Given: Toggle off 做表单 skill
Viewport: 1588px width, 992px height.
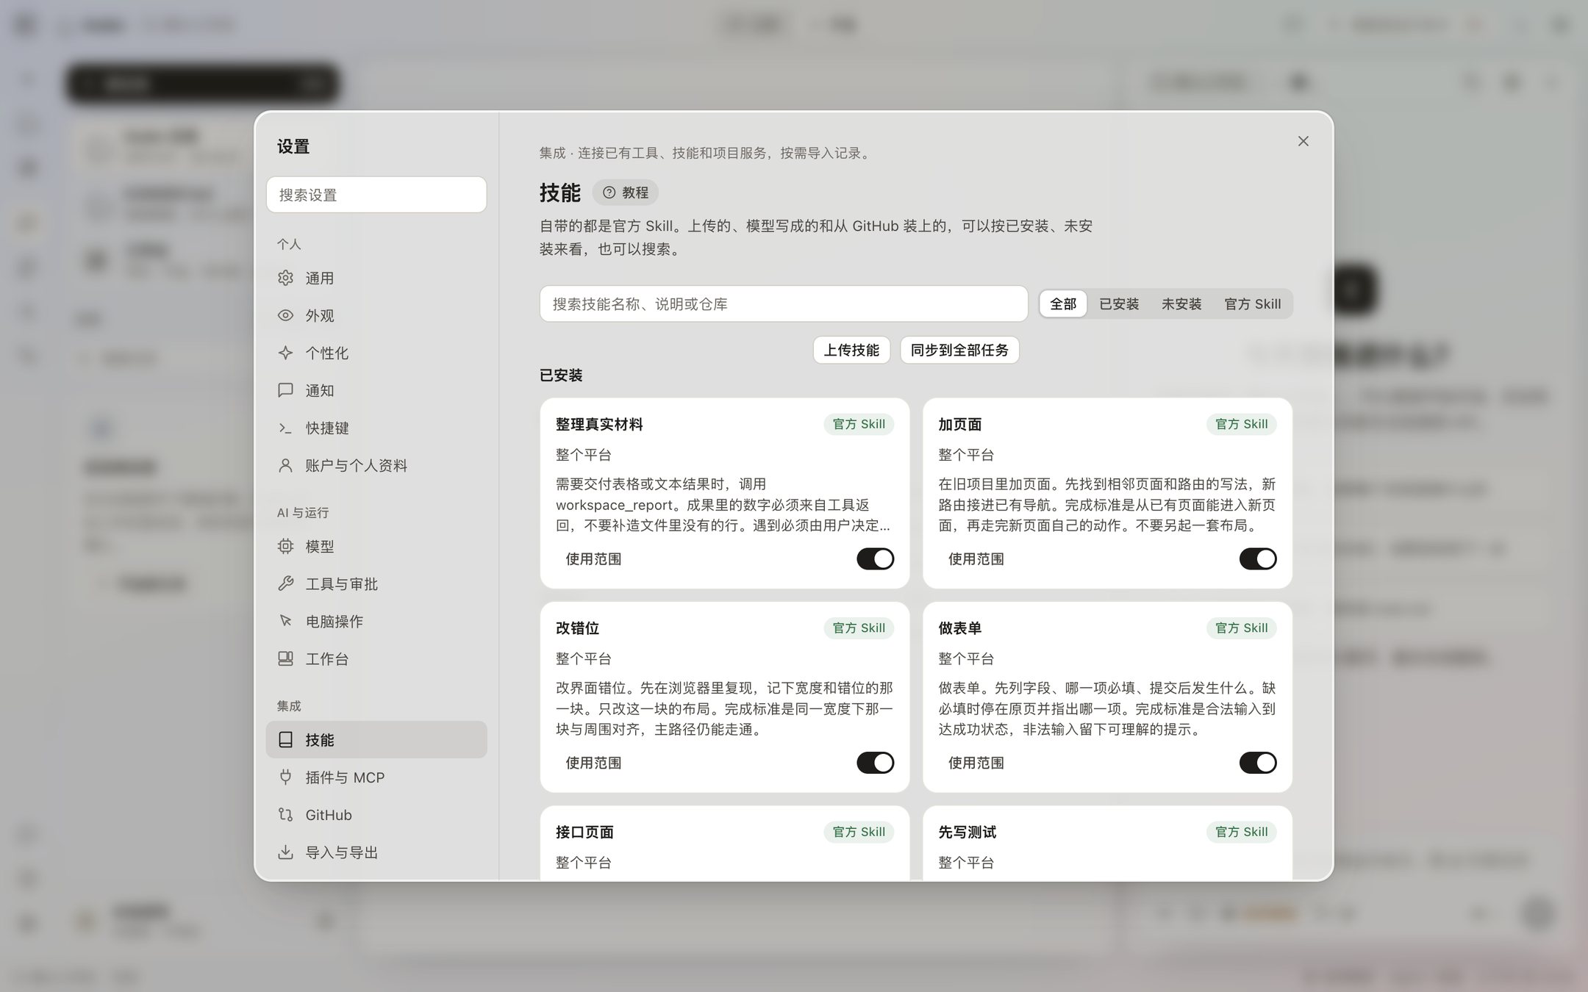Looking at the screenshot, I should point(1257,763).
